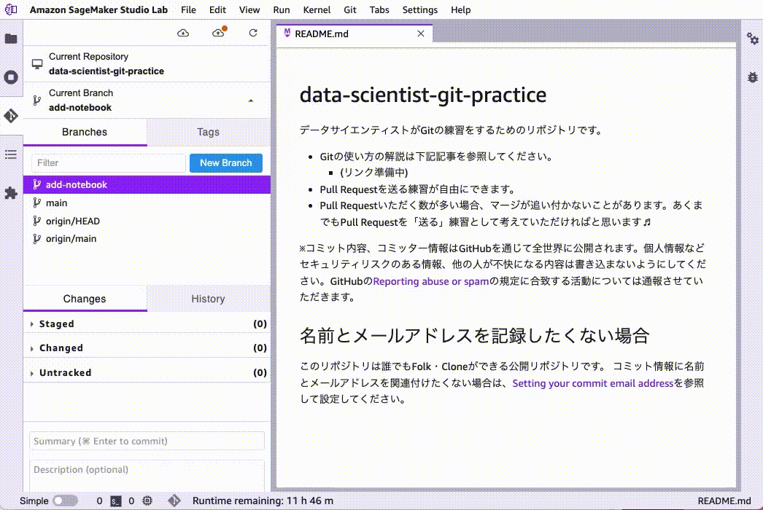This screenshot has height=510, width=763.
Task: Open Setting your commit email address link
Action: (593, 383)
